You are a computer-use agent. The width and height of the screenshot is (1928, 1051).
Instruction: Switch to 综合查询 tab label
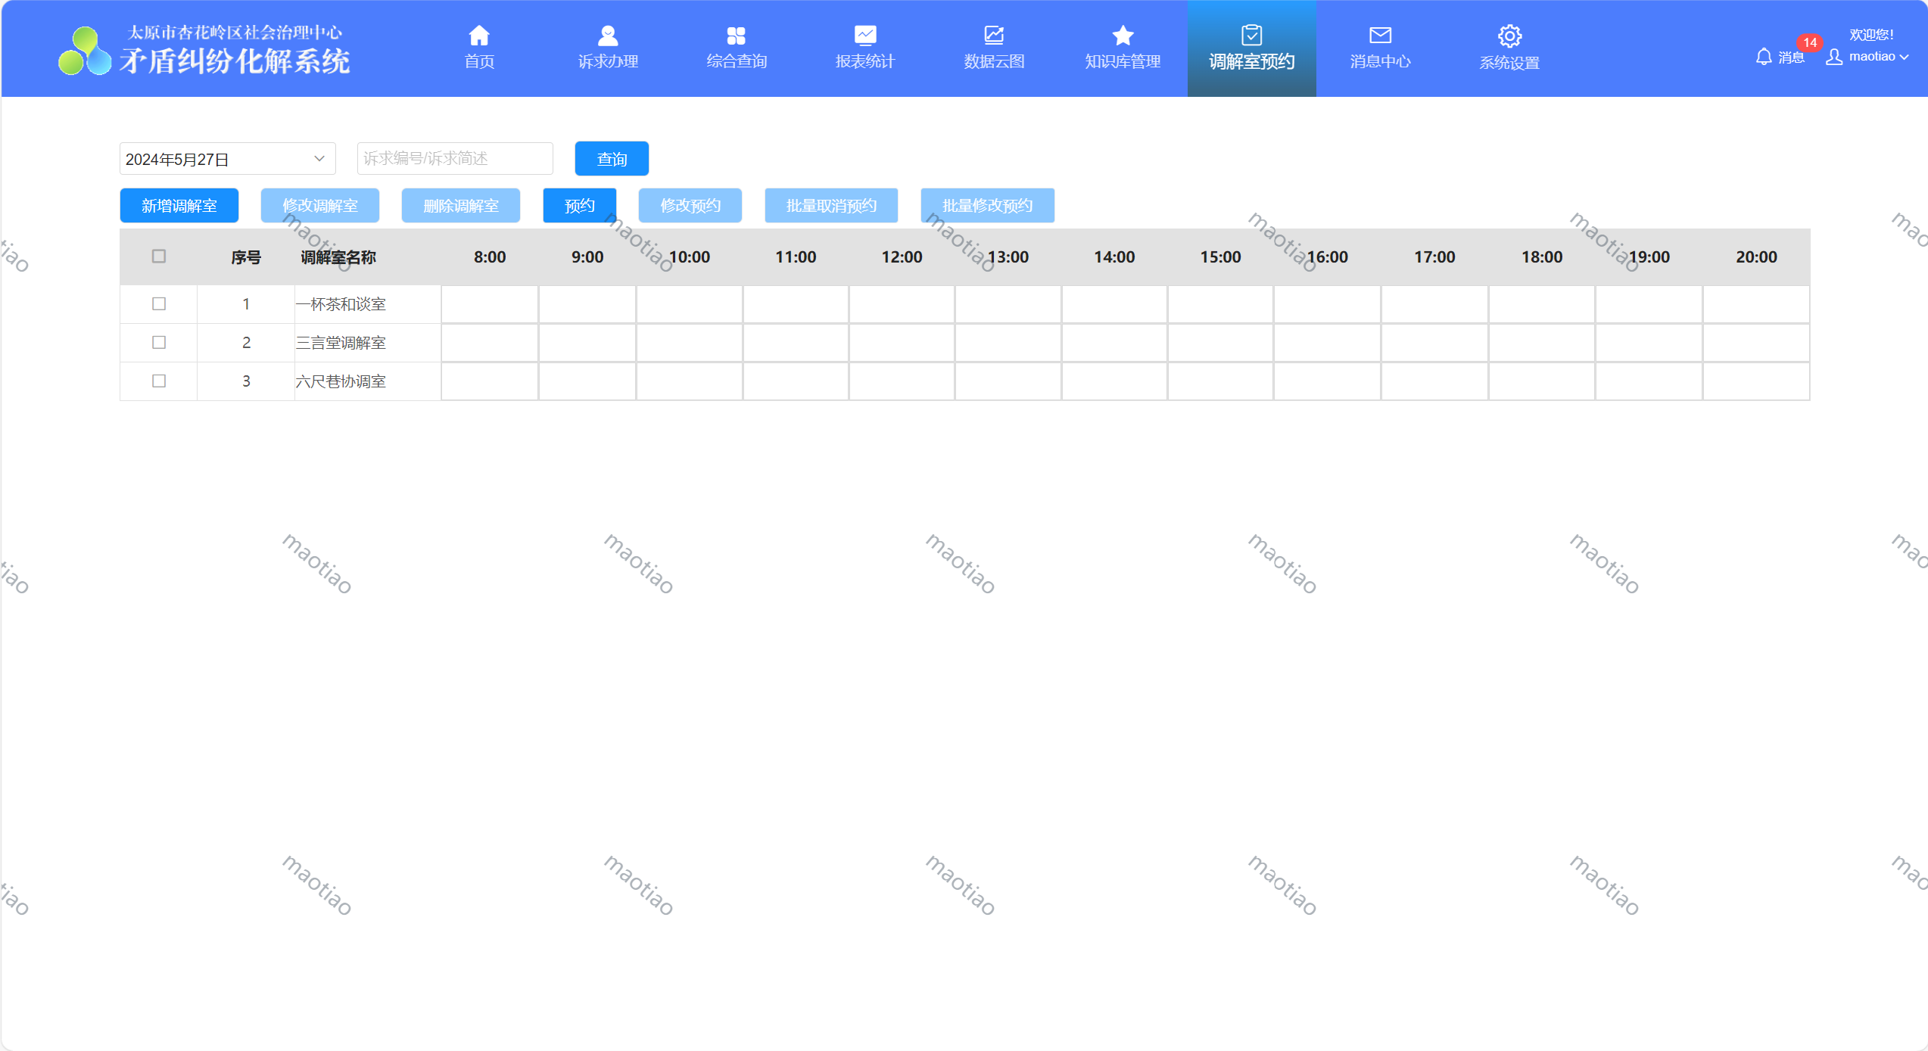(x=737, y=61)
